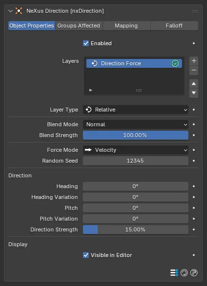Animate the Visible in Editor property dot
This screenshot has width=207, height=286.
pos(194,255)
